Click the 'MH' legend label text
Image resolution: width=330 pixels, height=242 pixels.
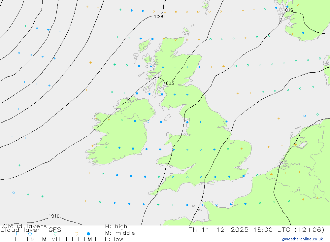click(55, 239)
